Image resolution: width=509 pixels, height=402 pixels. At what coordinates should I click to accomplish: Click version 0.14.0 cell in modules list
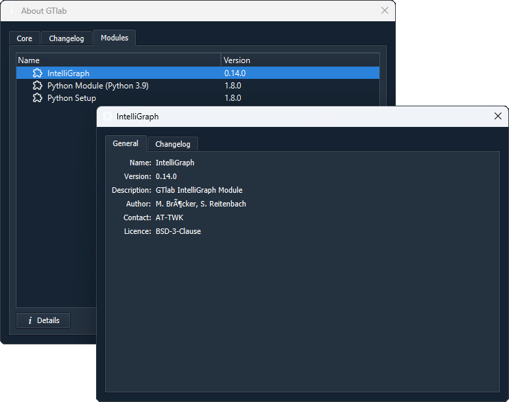pyautogui.click(x=235, y=73)
